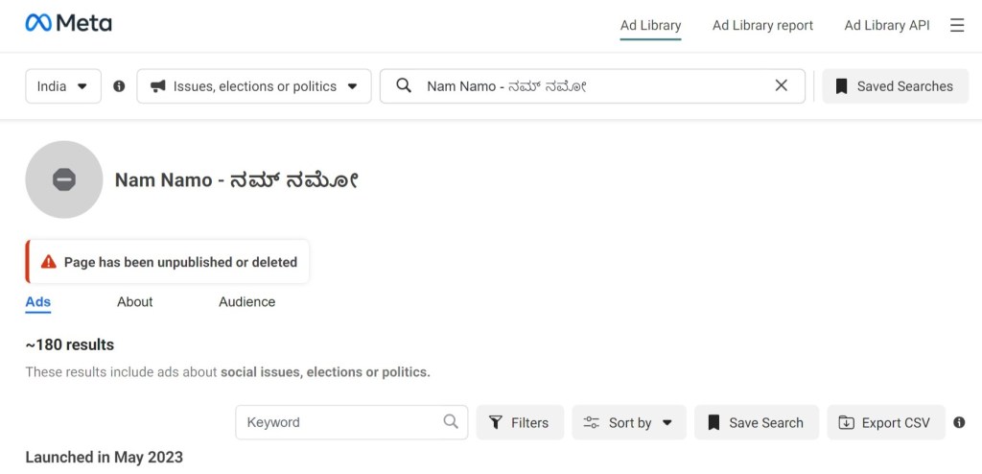Viewport: 982px width, 474px height.
Task: Open the Ad Library report menu
Action: 762,26
